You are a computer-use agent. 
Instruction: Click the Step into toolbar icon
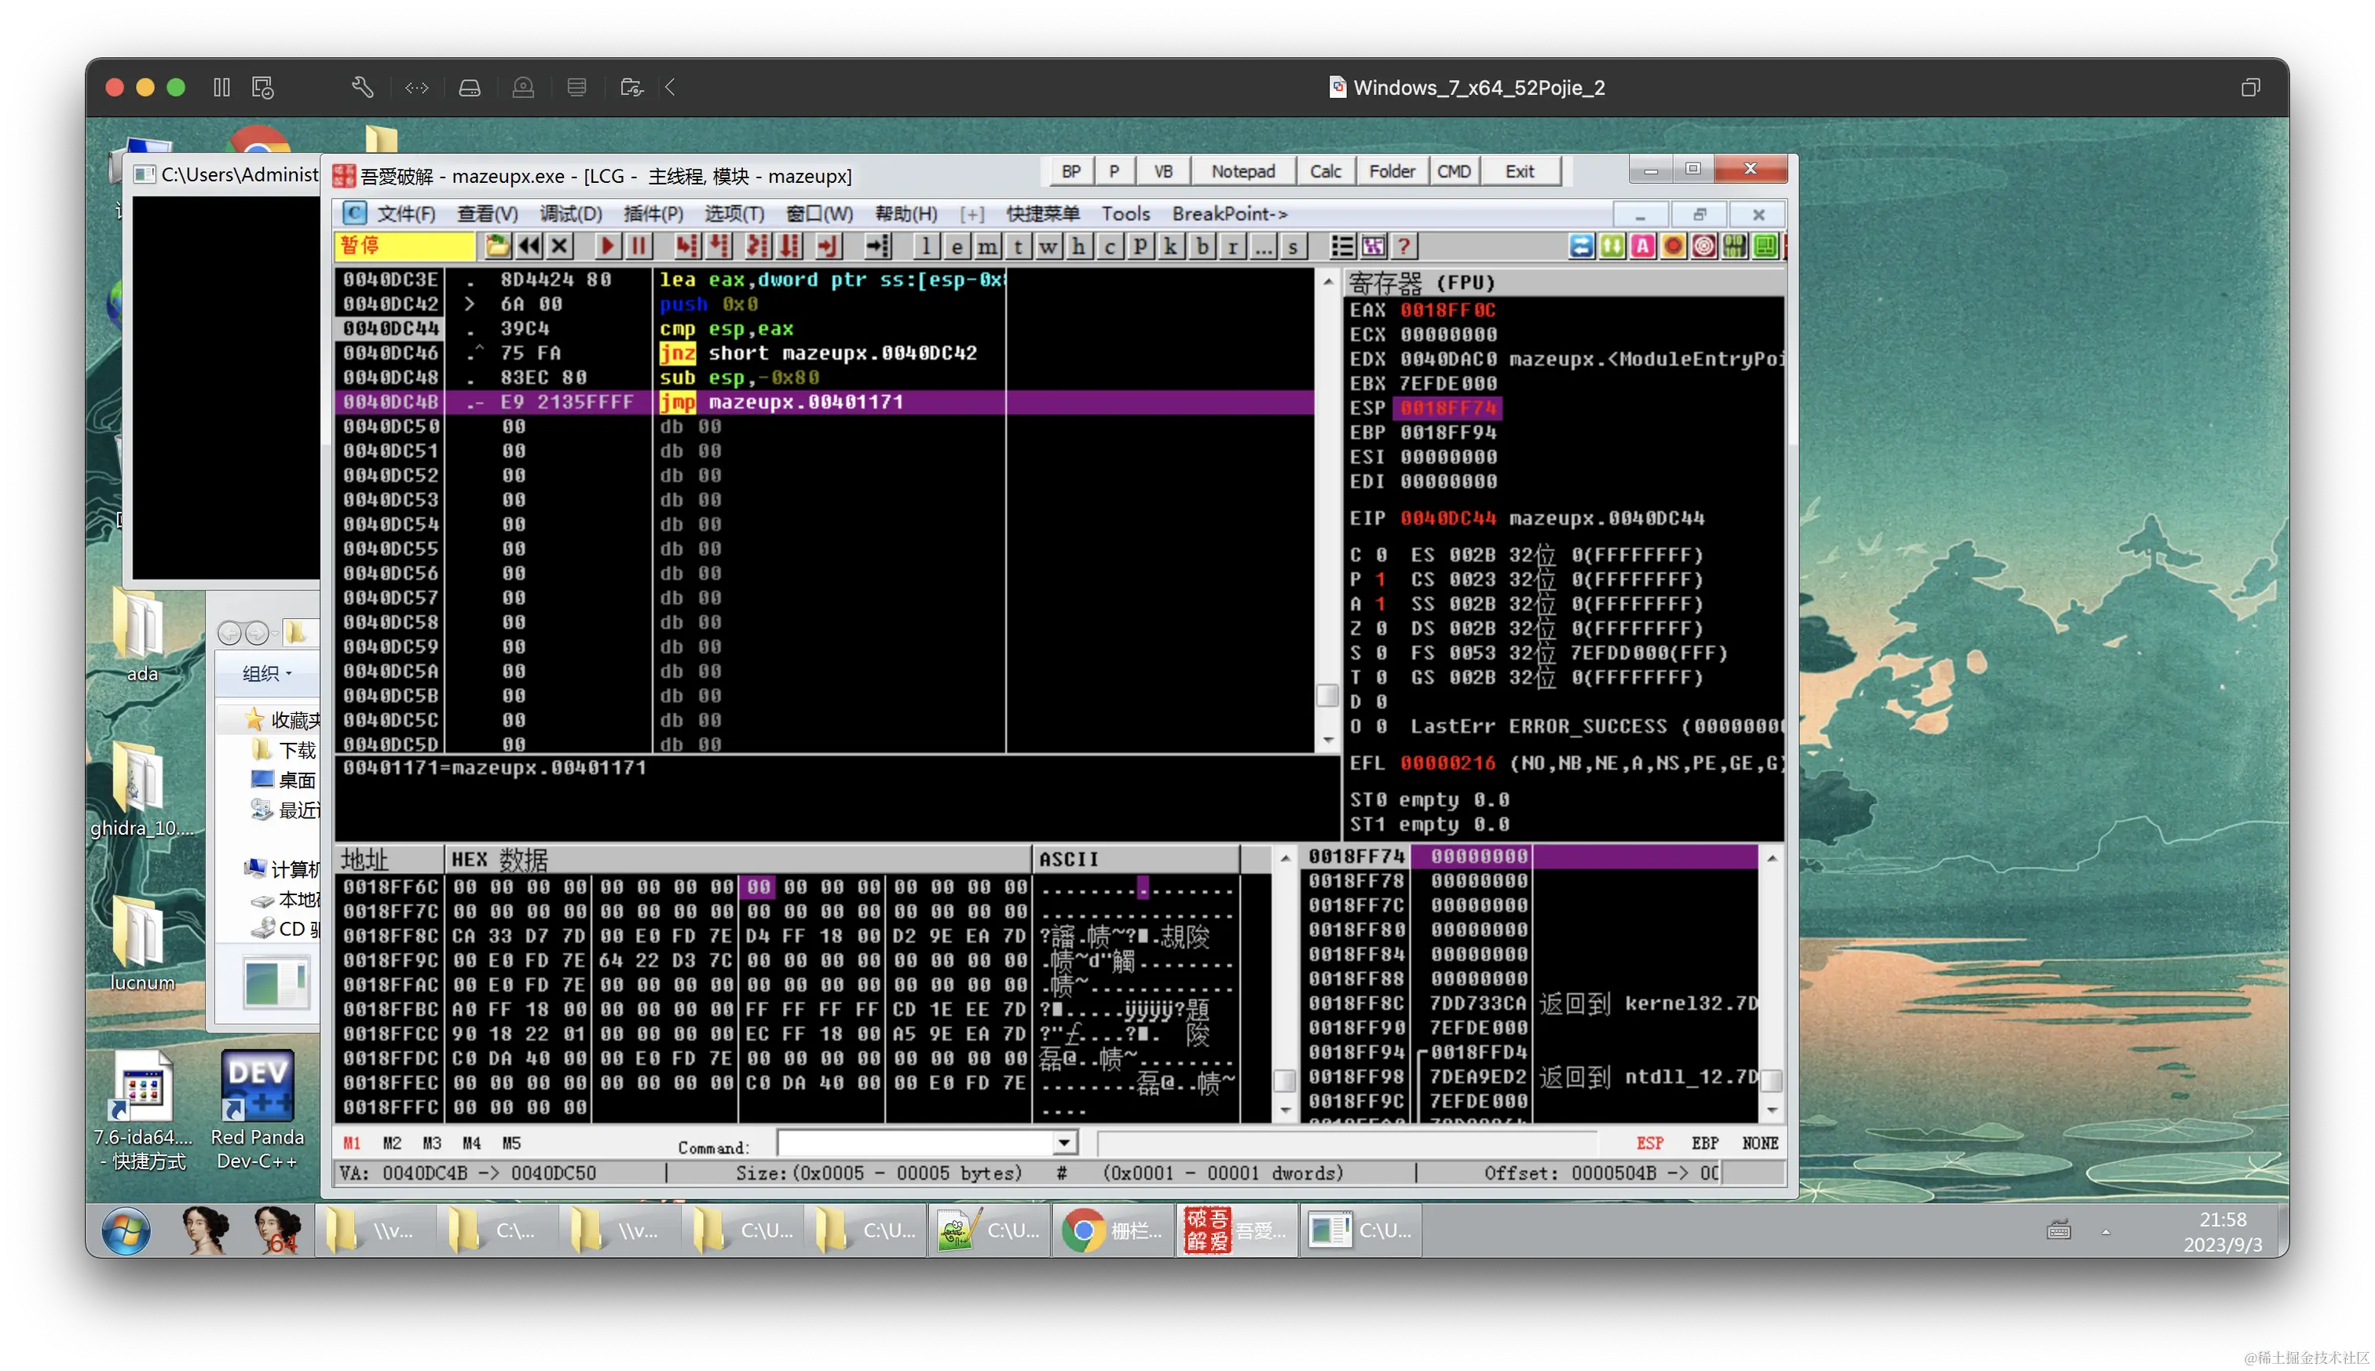point(687,247)
